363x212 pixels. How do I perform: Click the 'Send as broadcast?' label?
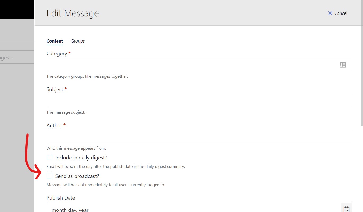77,176
